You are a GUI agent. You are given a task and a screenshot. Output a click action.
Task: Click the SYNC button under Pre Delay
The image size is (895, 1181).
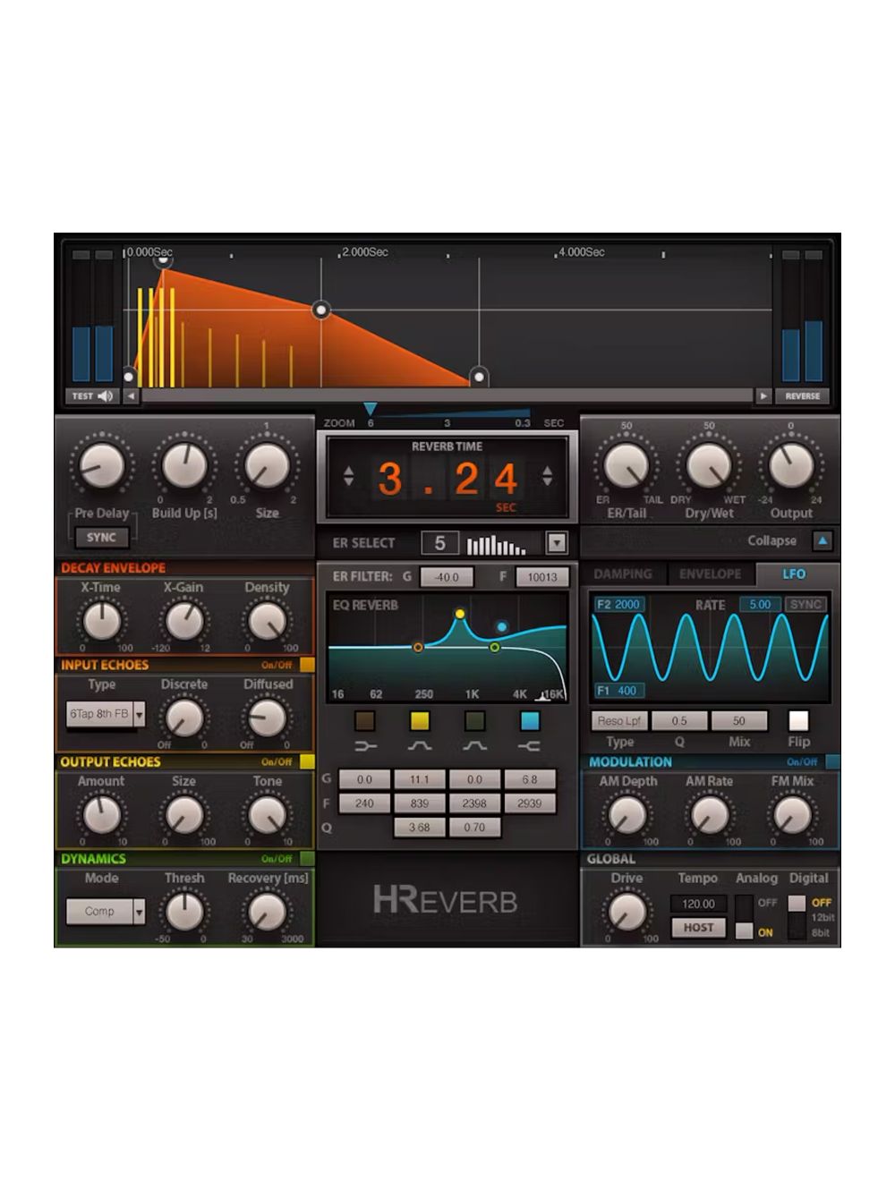(102, 538)
